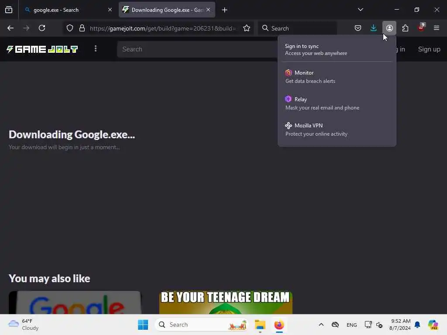Image resolution: width=447 pixels, height=335 pixels.
Task: Open Firefox View tab list icon
Action: 9,10
